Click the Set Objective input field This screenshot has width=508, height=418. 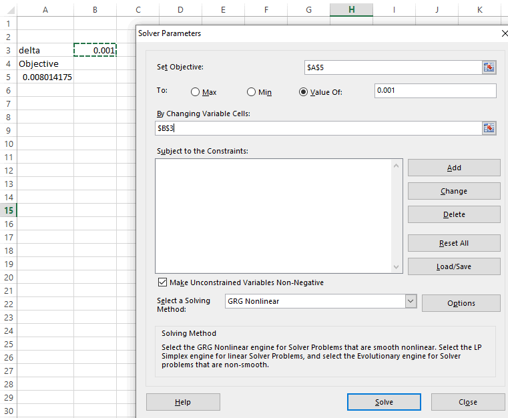[x=393, y=67]
